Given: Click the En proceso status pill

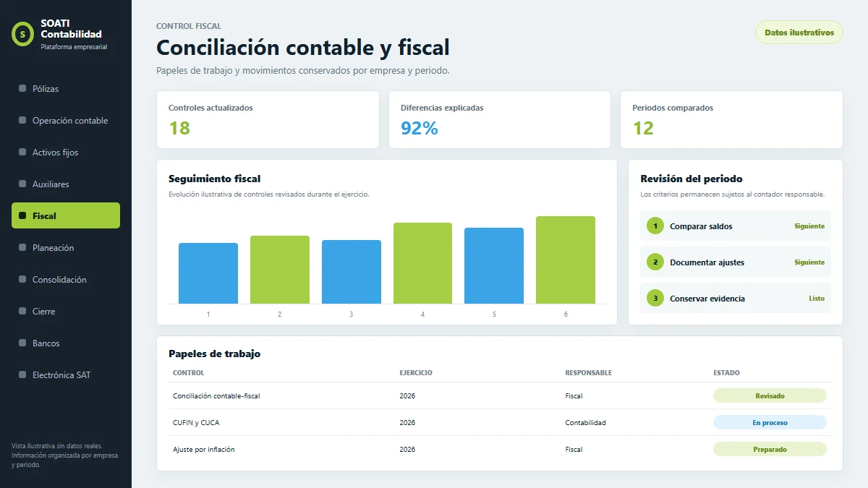Looking at the screenshot, I should tap(770, 422).
